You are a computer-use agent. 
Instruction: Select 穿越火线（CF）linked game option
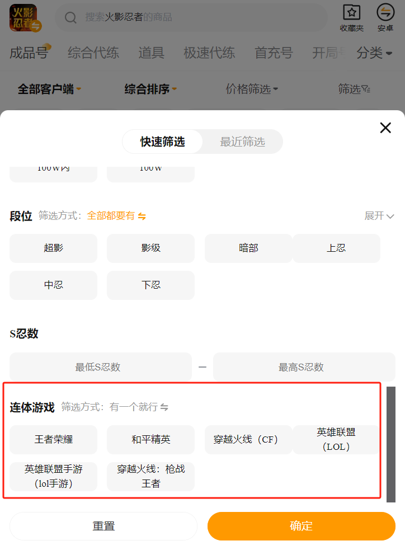(248, 440)
